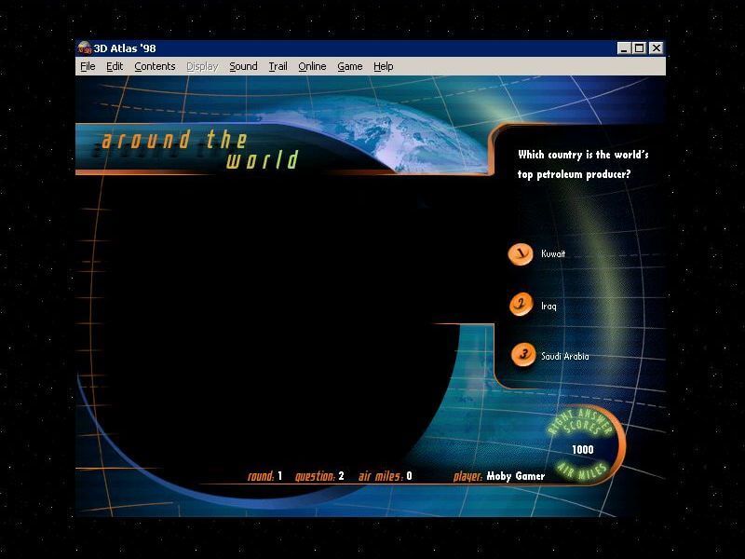745x559 pixels.
Task: Open the Contents menu
Action: pyautogui.click(x=155, y=66)
